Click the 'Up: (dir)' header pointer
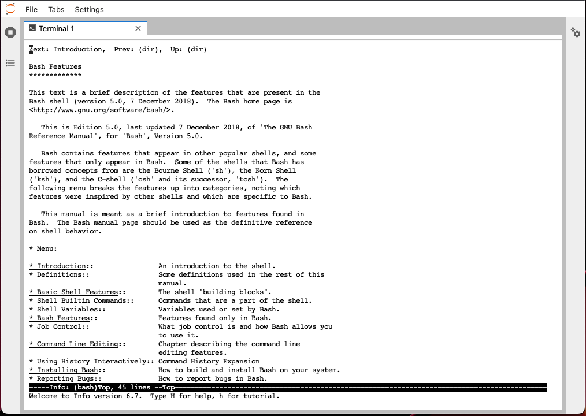The image size is (586, 416). click(188, 49)
